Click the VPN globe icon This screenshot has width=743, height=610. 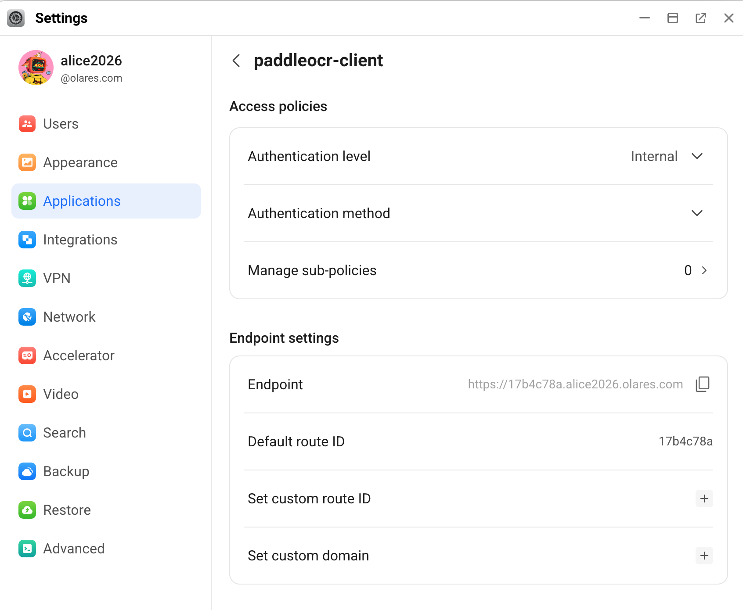[x=27, y=278]
